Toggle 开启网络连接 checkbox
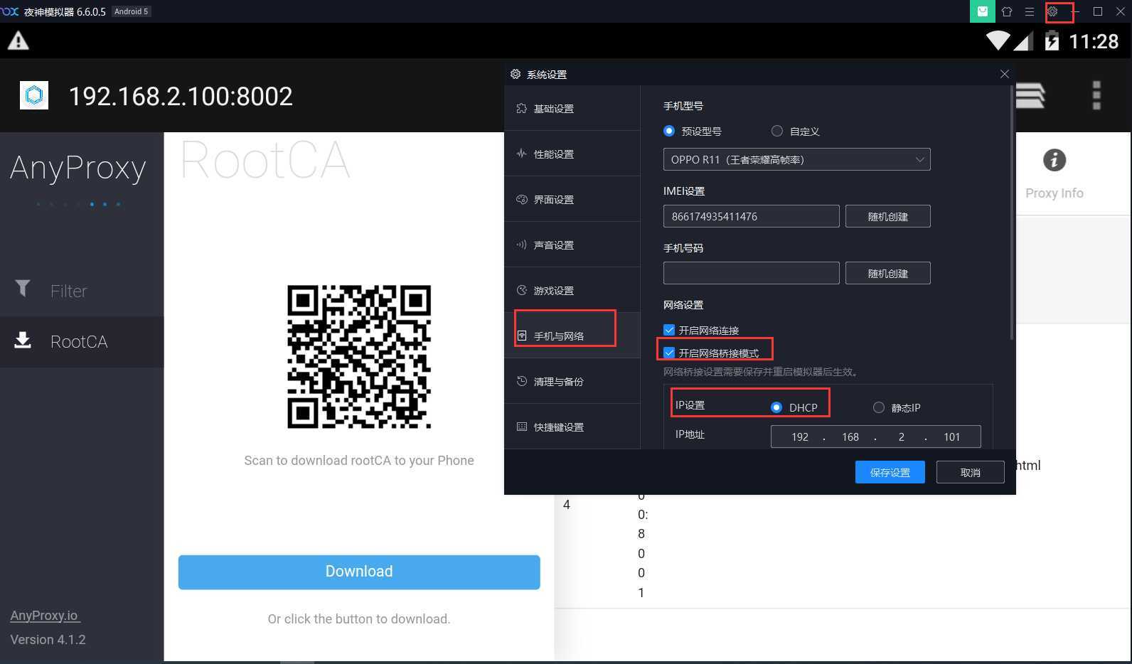 point(669,330)
